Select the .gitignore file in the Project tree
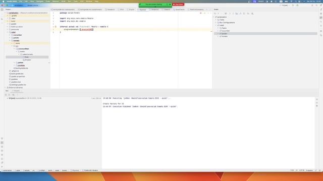 click(x=15, y=71)
